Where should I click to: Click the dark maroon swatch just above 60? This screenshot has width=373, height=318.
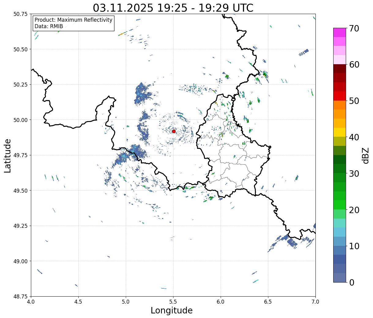click(x=340, y=69)
